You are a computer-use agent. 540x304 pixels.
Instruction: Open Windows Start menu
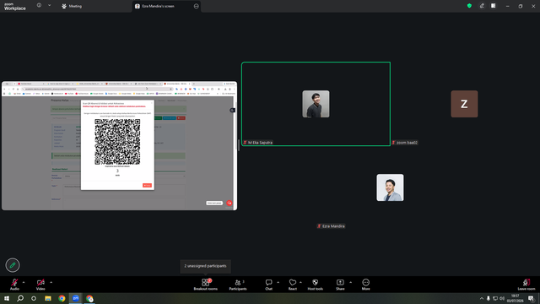(7, 298)
